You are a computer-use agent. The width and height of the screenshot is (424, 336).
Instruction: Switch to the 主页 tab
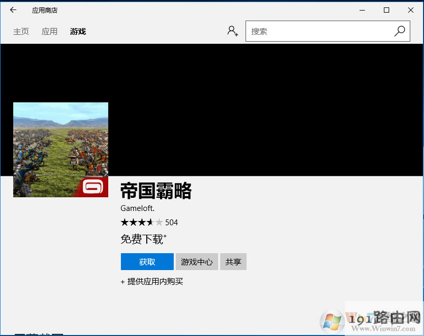[21, 32]
